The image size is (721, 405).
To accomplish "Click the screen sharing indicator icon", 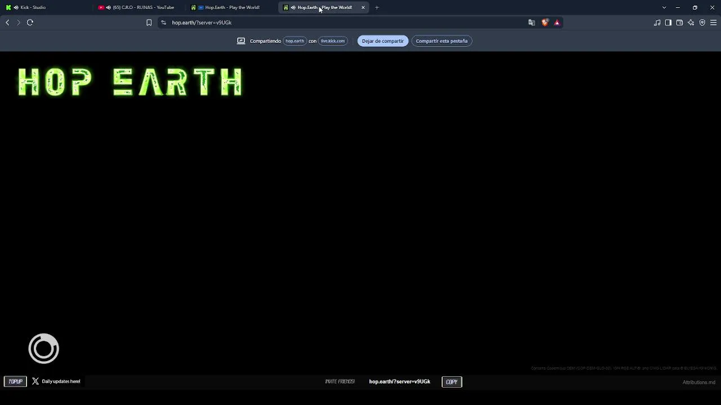I will click(x=241, y=40).
